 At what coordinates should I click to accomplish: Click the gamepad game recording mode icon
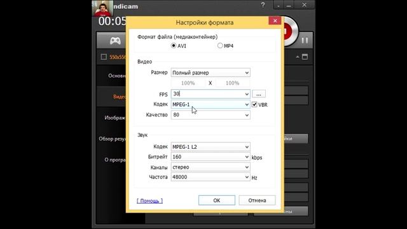point(115,41)
